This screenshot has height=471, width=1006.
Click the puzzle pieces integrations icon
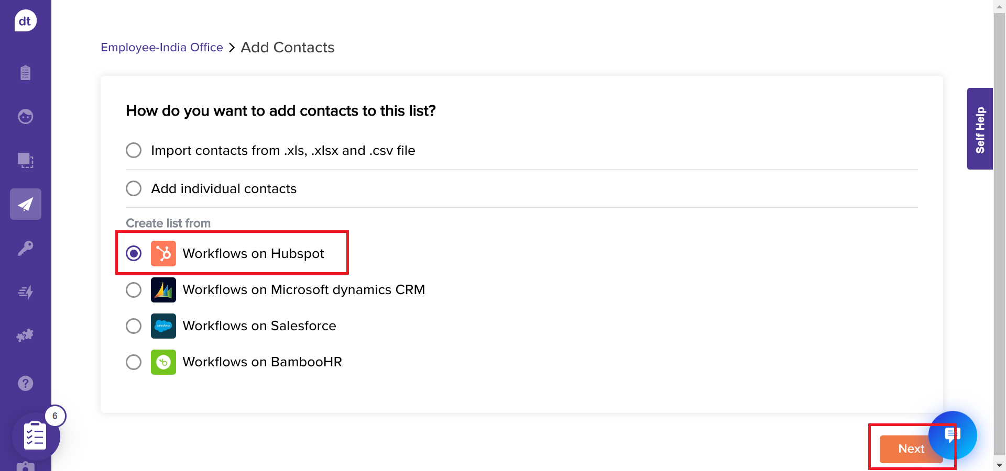(25, 335)
